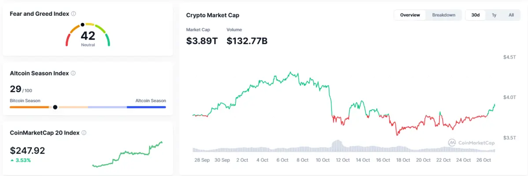The image size is (528, 176).
Task: Click the Altcoin Season Index info icon
Action: (73, 73)
